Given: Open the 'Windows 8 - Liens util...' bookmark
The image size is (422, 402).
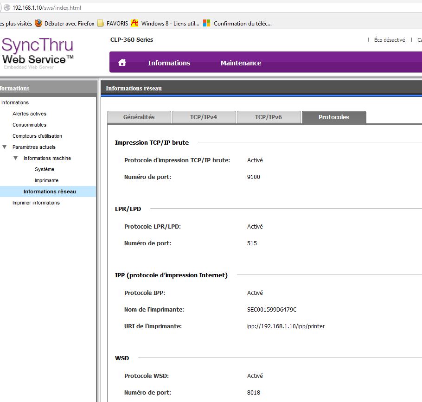Looking at the screenshot, I should coord(165,23).
